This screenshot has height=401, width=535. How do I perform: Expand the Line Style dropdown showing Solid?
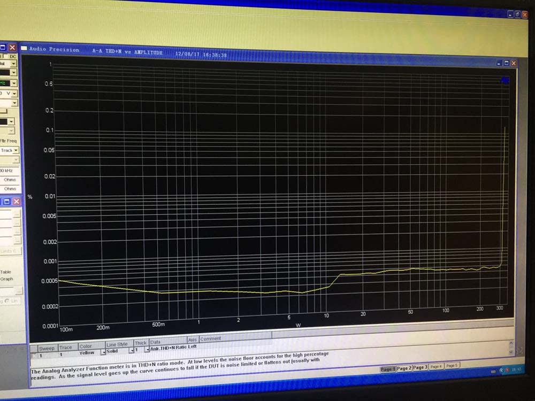coord(131,351)
